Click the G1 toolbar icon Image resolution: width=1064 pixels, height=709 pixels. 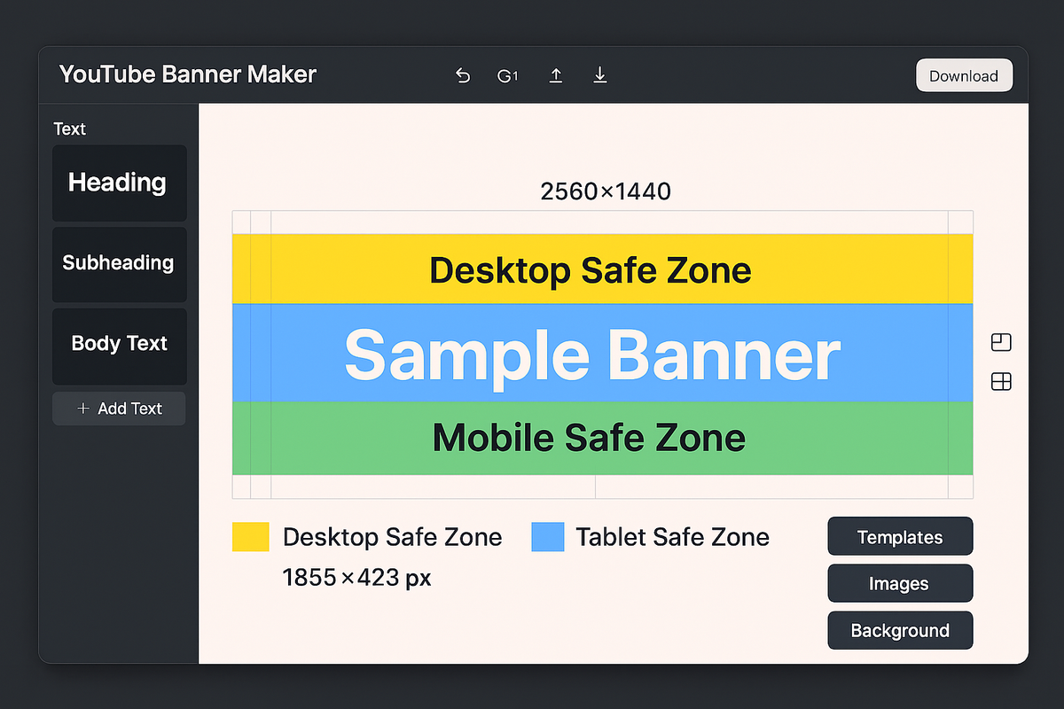pos(507,76)
